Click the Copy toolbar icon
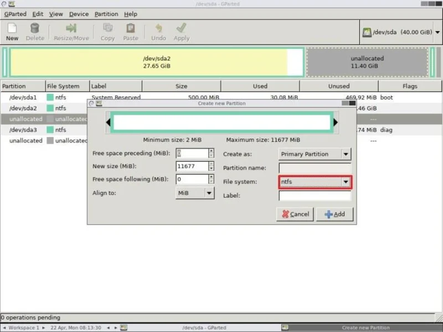Screen dimensions: 443x332 pyautogui.click(x=107, y=28)
